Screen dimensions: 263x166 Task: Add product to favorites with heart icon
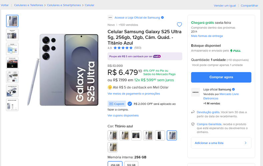click(x=179, y=25)
